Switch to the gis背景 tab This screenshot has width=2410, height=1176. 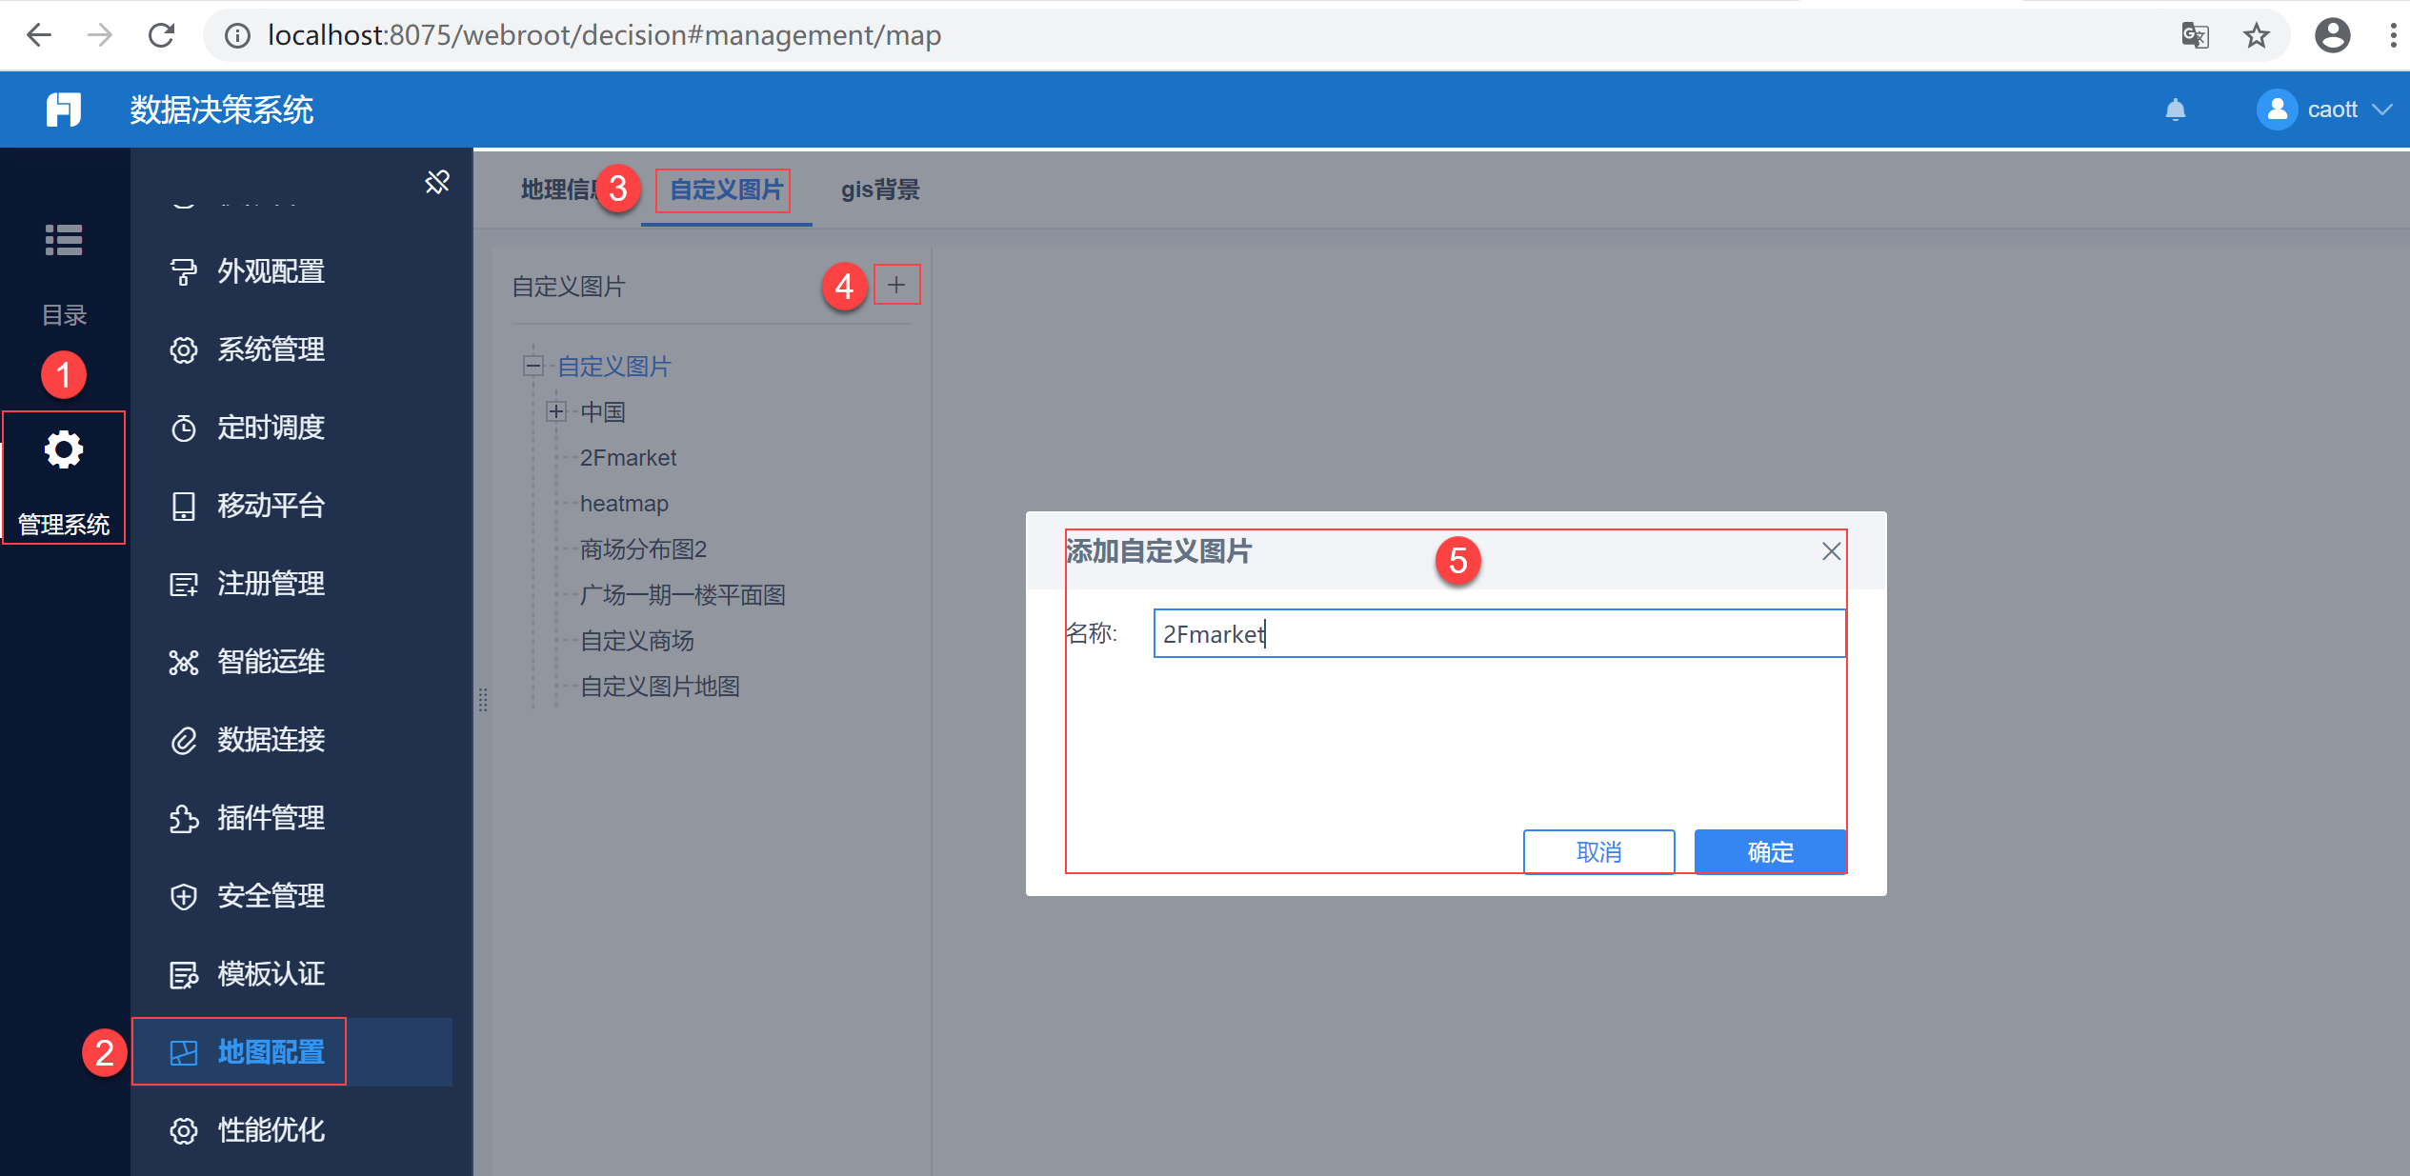(879, 189)
